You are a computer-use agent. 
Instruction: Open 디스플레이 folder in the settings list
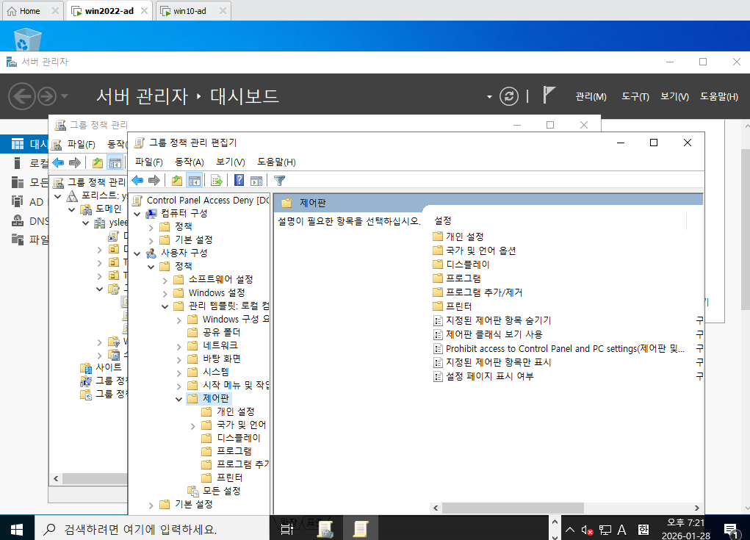click(461, 264)
